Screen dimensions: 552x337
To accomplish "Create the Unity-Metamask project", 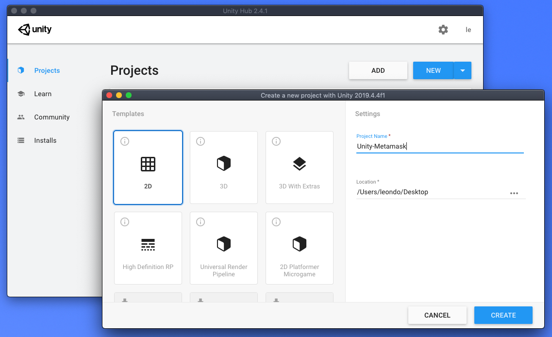I will (503, 315).
